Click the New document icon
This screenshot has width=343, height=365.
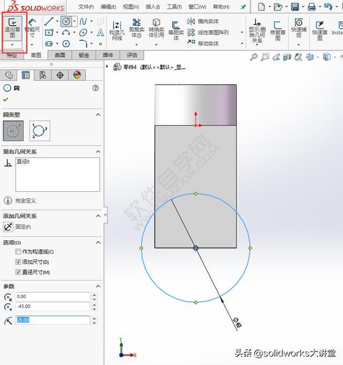click(262, 6)
